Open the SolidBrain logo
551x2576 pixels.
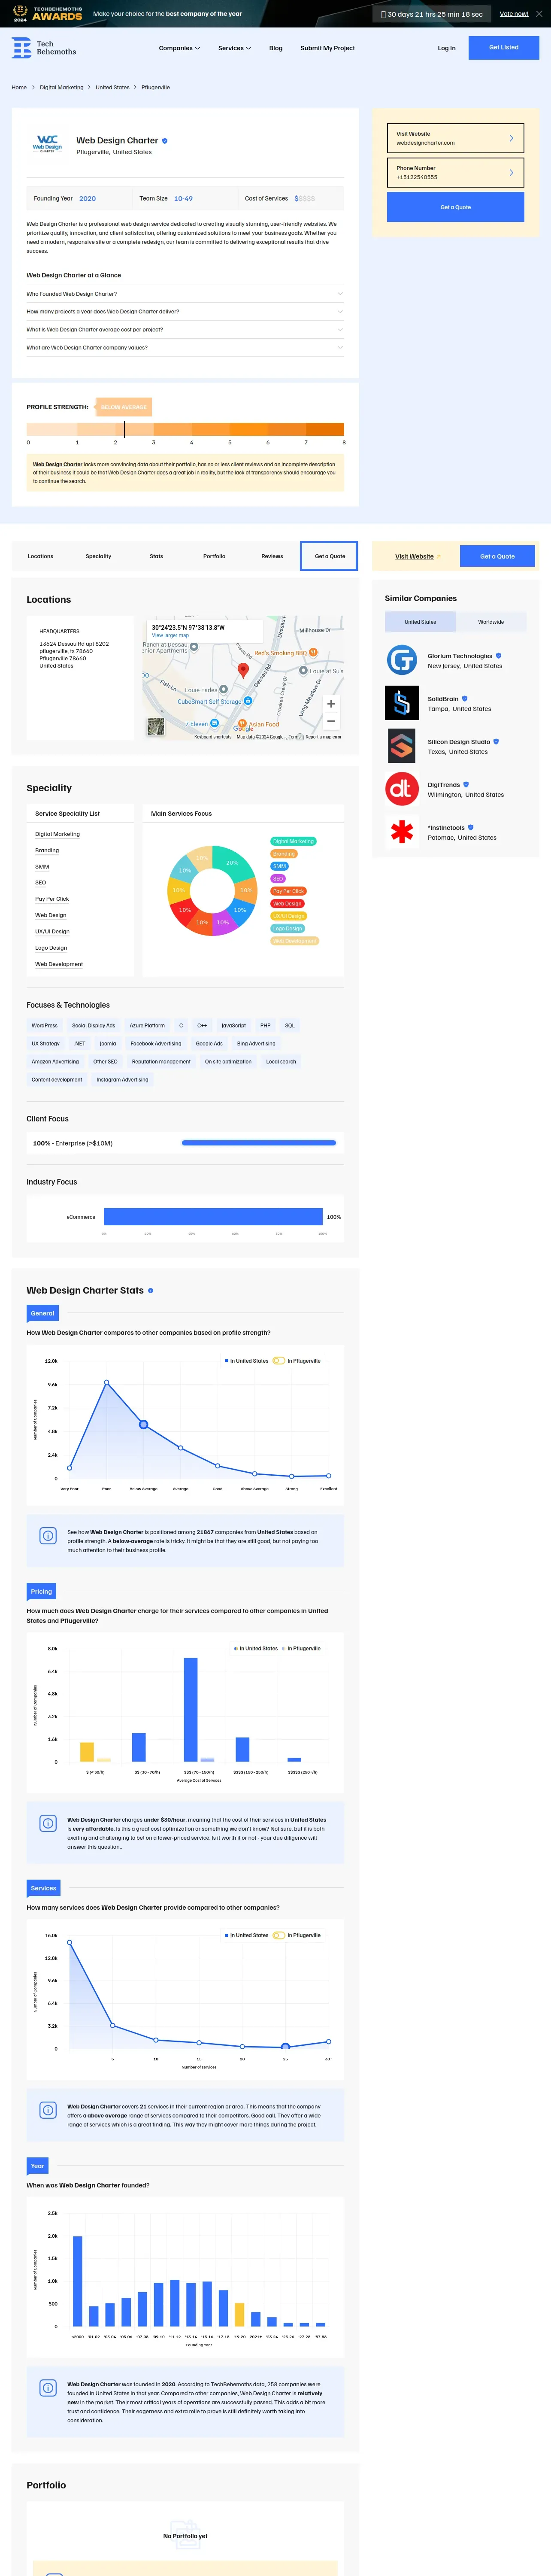click(402, 703)
